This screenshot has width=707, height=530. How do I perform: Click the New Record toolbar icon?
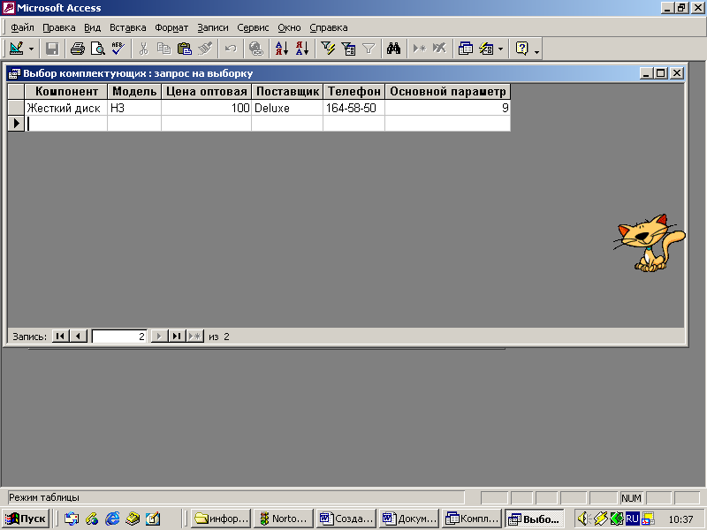419,49
